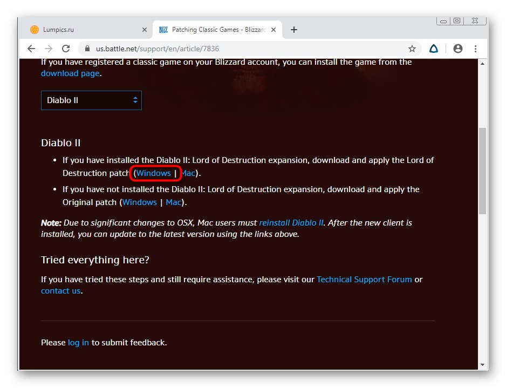
Task: Reload the page with the refresh icon
Action: coord(66,49)
